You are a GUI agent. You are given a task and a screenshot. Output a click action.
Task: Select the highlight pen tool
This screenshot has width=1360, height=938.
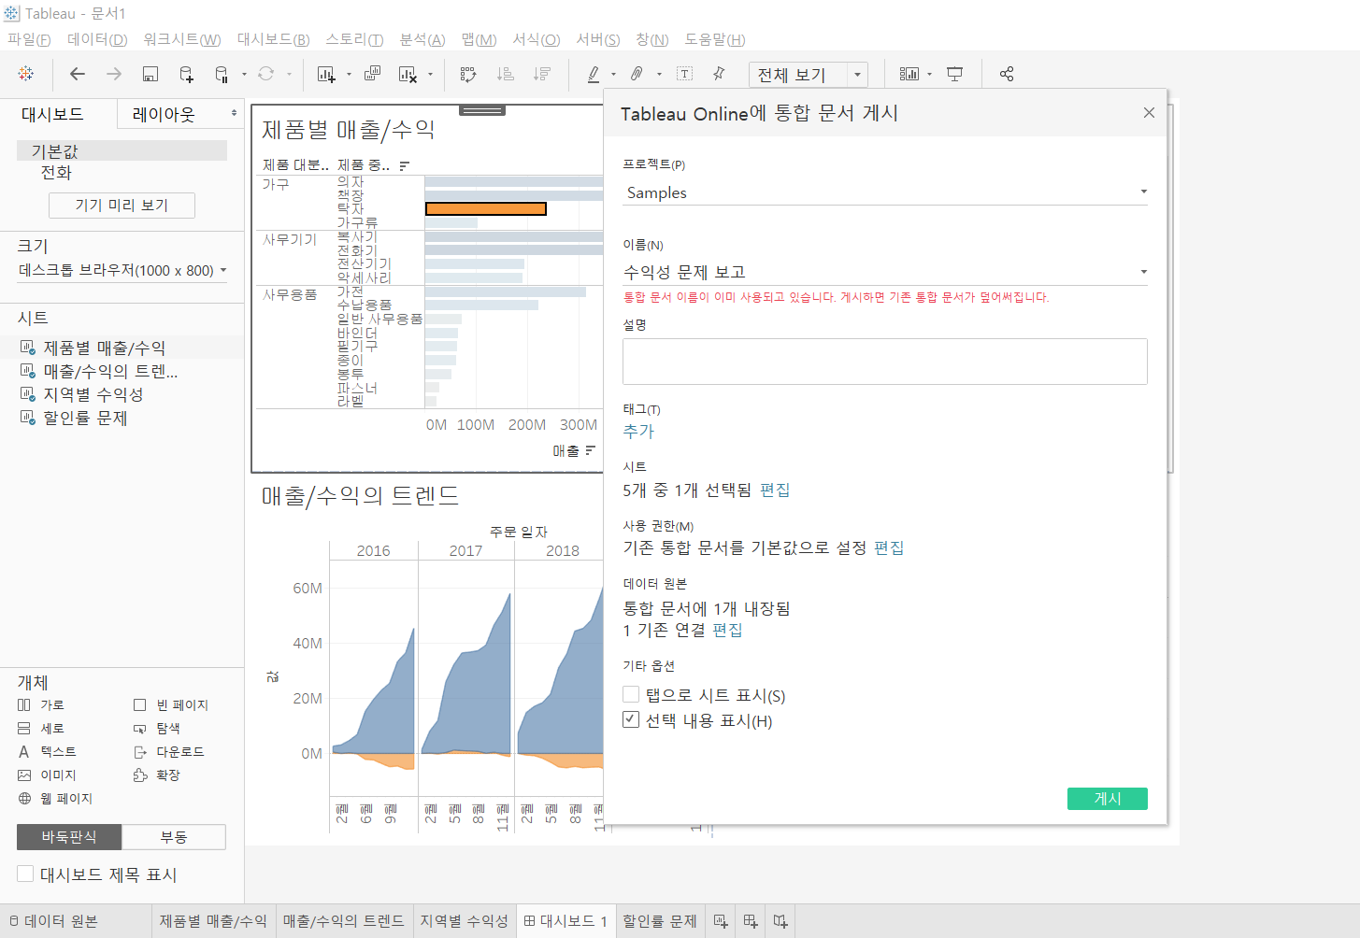point(593,74)
